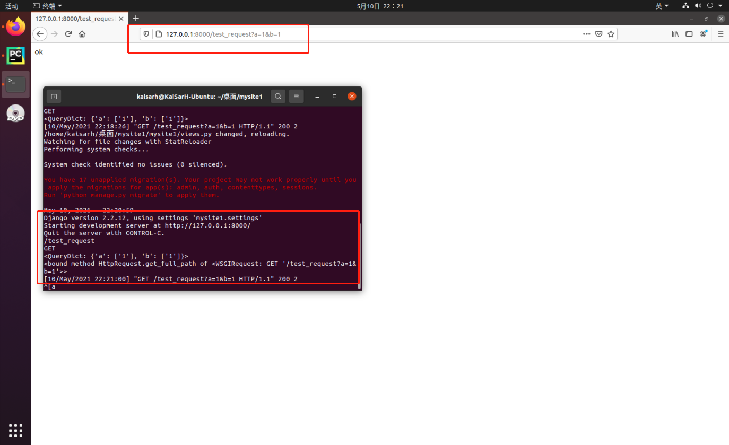This screenshot has width=729, height=445.
Task: Open Firefox Library icon
Action: click(675, 34)
